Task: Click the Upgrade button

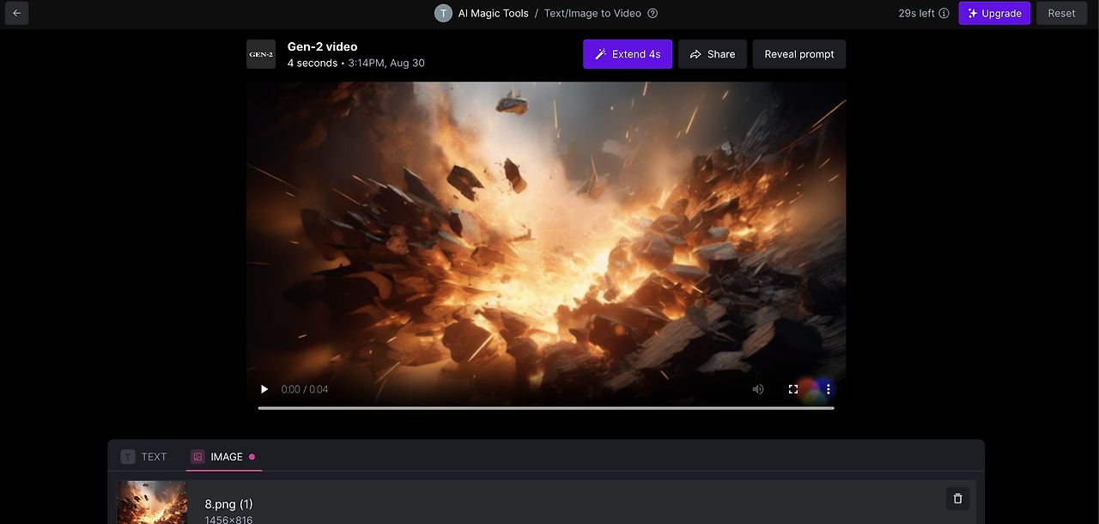Action: (x=994, y=13)
